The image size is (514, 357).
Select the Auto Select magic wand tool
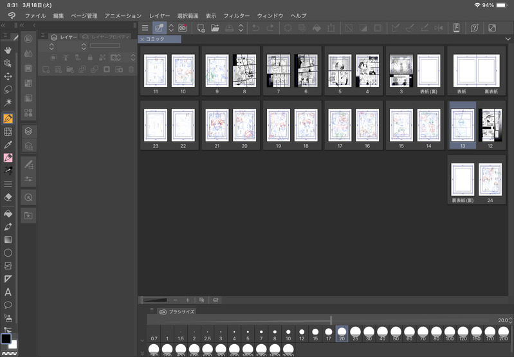[x=8, y=103]
